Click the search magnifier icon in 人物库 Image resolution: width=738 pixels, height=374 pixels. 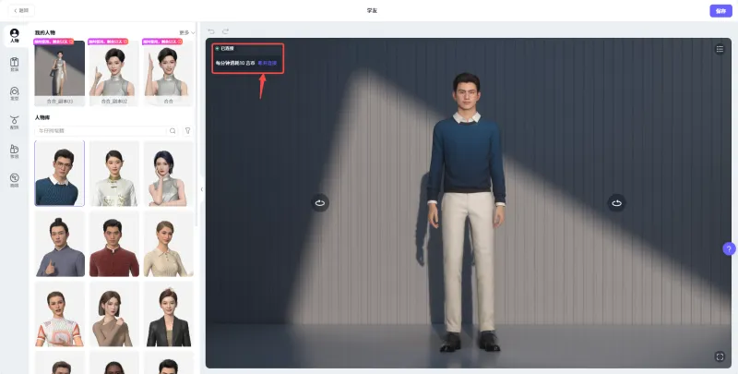click(173, 131)
